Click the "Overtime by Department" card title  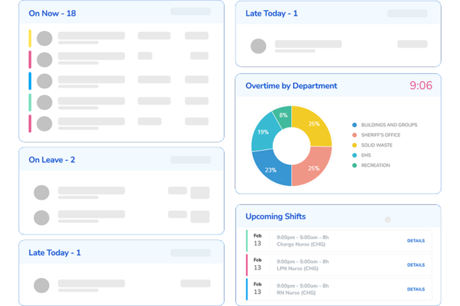point(291,86)
